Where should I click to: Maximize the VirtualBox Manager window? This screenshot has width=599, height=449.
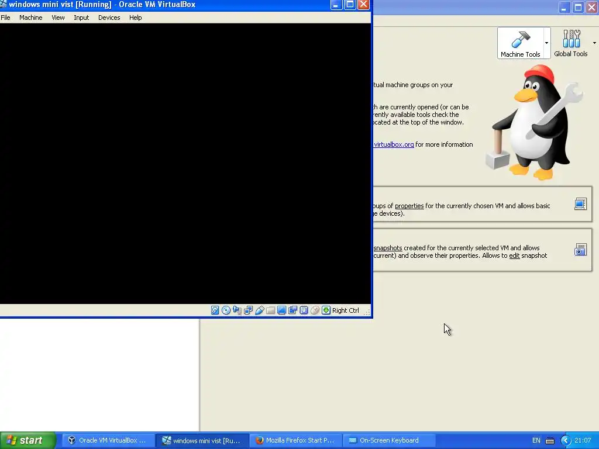(579, 7)
